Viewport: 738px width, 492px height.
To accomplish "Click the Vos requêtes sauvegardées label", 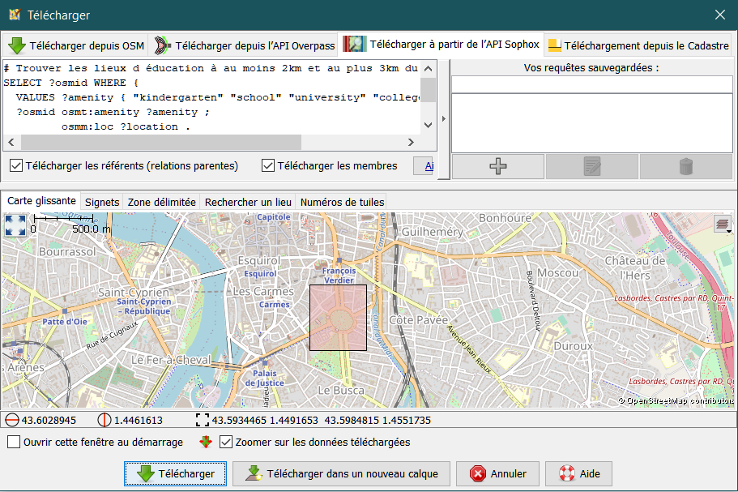I will pos(591,68).
